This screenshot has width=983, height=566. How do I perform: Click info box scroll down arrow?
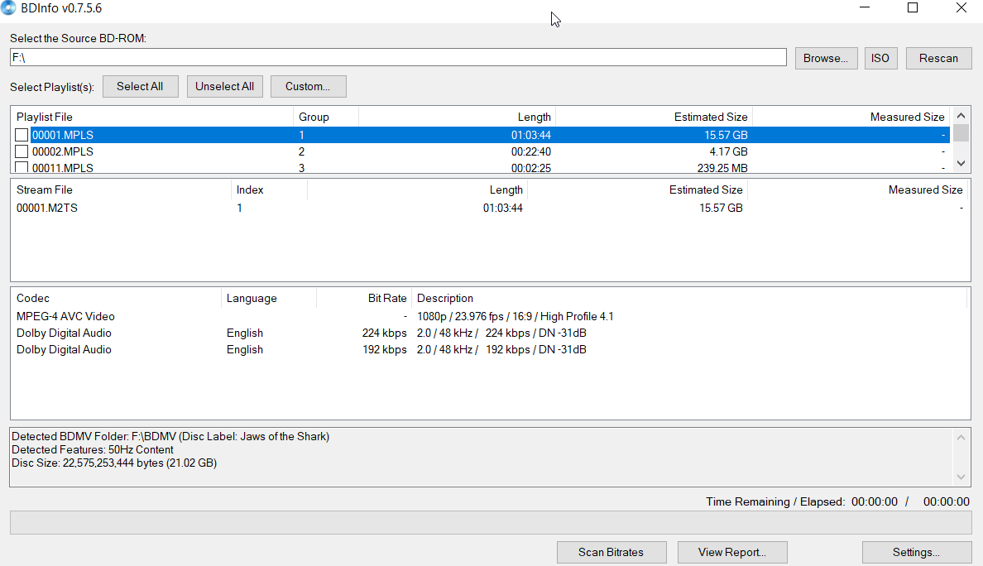tap(961, 477)
